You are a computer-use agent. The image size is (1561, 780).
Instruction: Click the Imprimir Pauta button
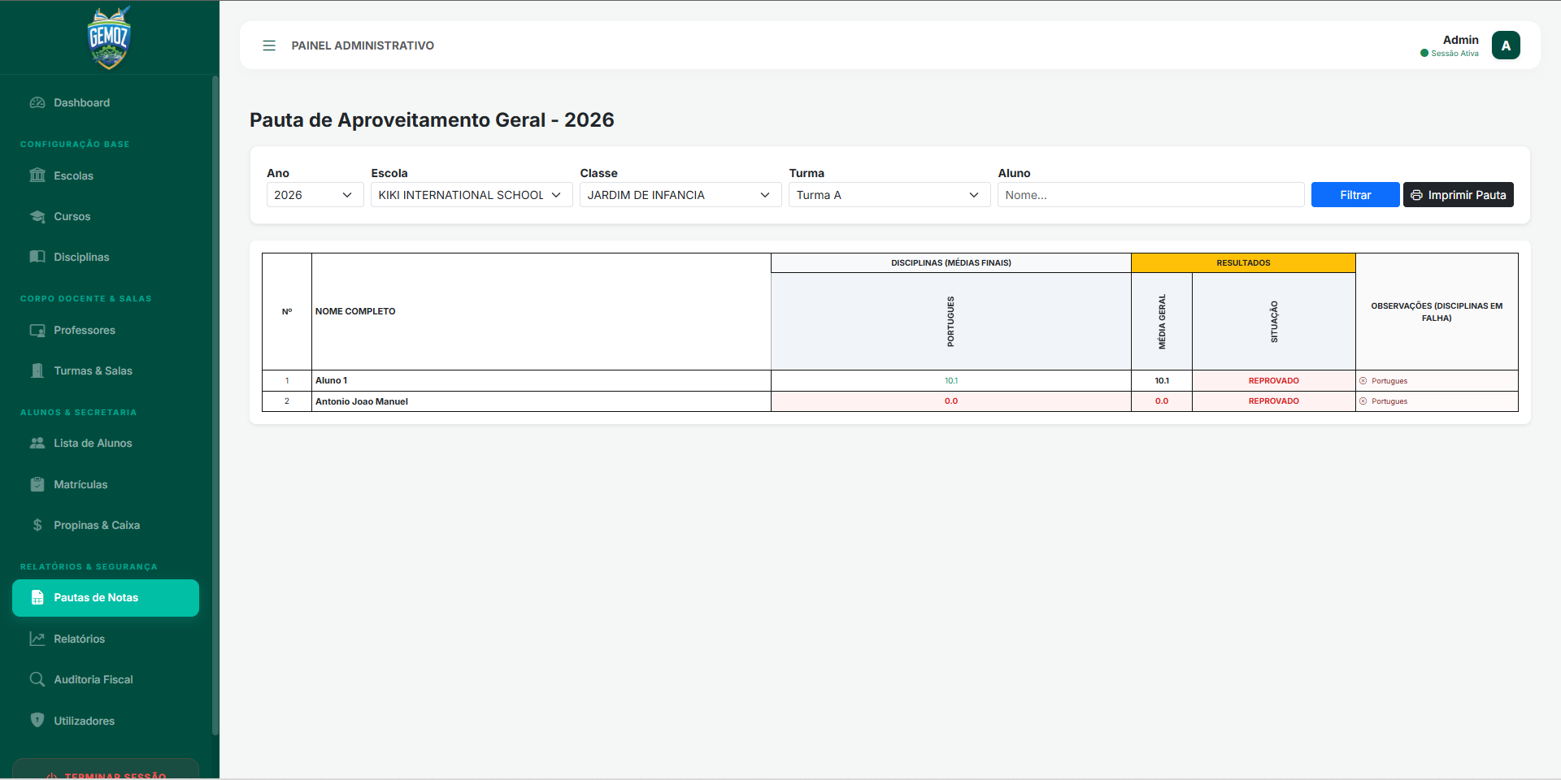point(1458,195)
